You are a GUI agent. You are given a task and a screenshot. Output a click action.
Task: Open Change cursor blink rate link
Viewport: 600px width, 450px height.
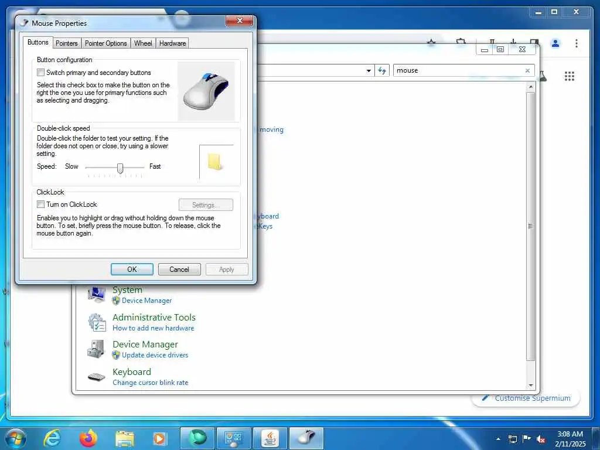(151, 382)
